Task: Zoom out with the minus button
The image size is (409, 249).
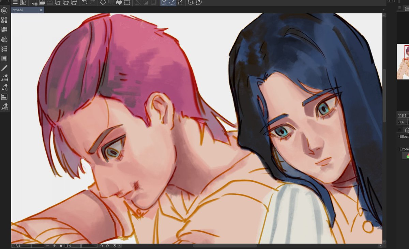Action: click(x=48, y=246)
